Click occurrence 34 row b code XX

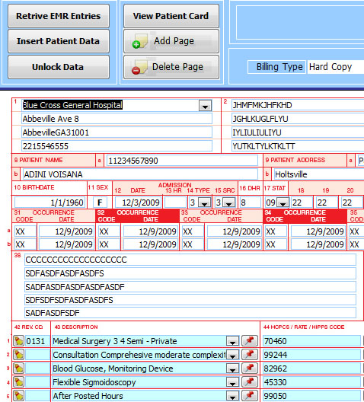[x=276, y=244]
